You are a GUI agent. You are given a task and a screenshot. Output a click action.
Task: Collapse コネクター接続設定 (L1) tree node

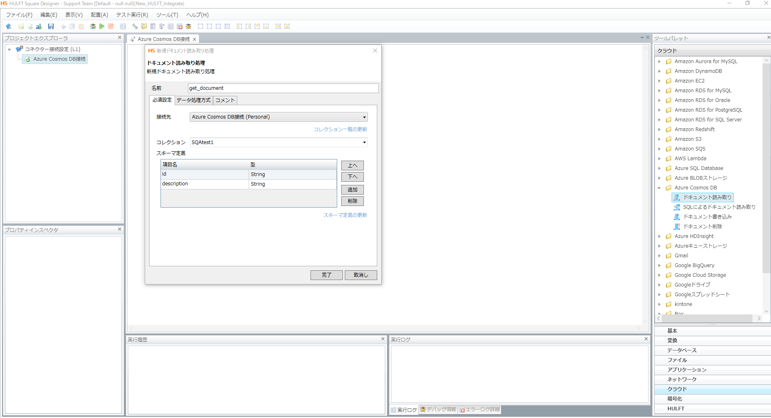(x=9, y=49)
